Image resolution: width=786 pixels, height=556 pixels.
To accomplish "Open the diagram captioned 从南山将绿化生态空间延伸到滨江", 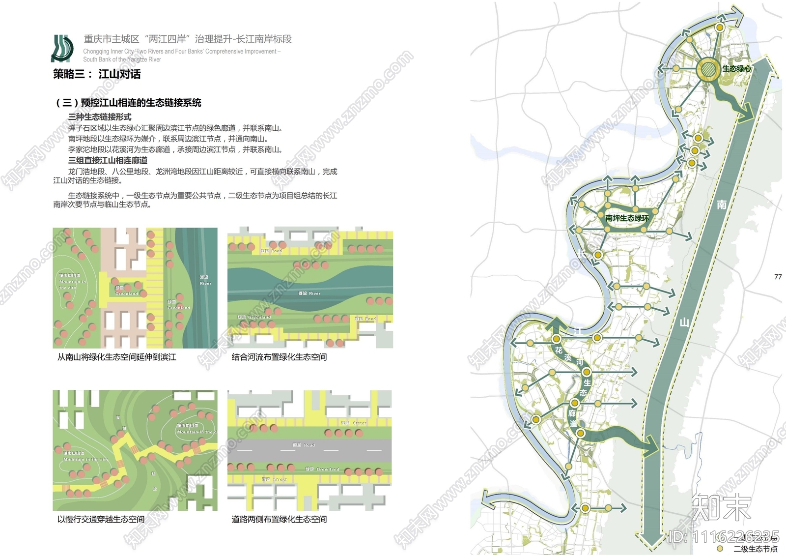I will [x=135, y=288].
